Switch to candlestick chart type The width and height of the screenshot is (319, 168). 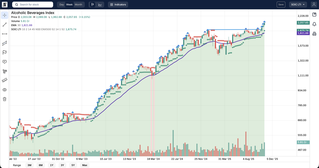tap(93, 5)
